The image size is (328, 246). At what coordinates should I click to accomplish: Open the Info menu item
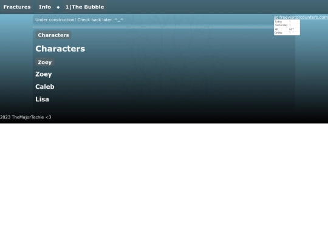45,7
